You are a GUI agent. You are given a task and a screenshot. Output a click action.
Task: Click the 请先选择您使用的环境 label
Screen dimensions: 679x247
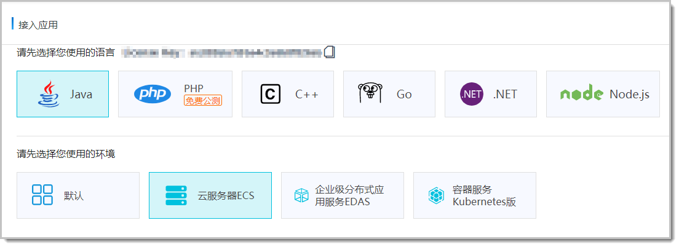coord(66,154)
